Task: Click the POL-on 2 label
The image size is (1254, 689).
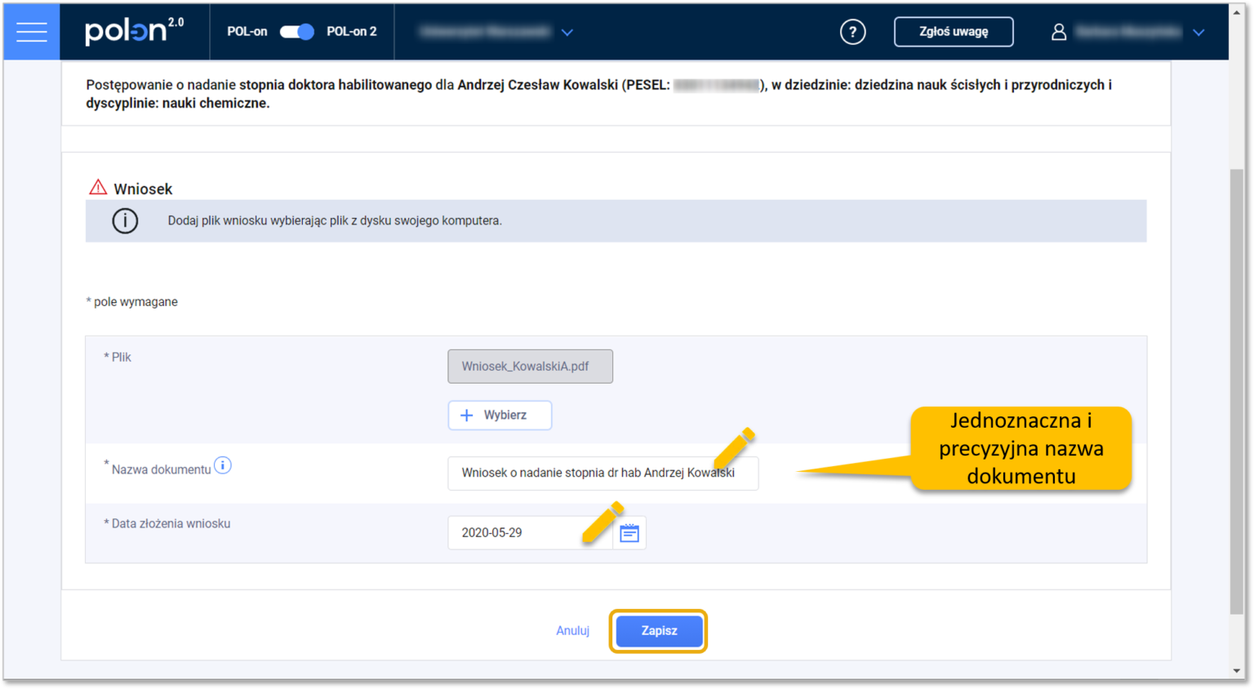Action: (352, 32)
